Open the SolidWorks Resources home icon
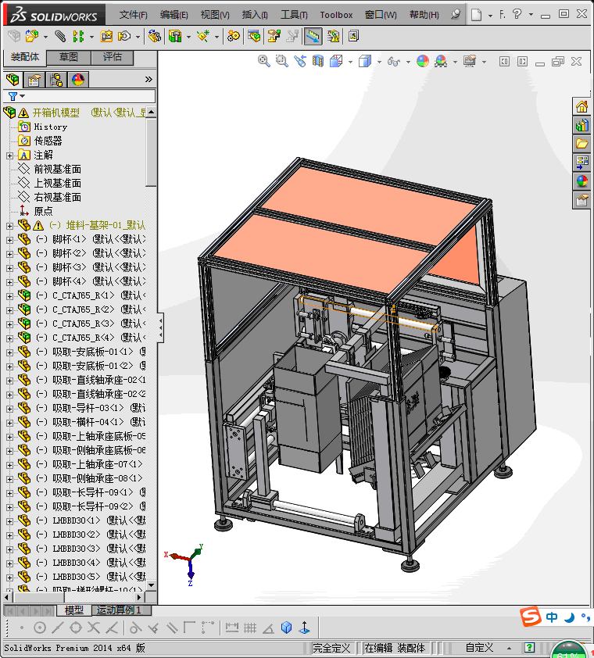The image size is (594, 658). [x=581, y=107]
